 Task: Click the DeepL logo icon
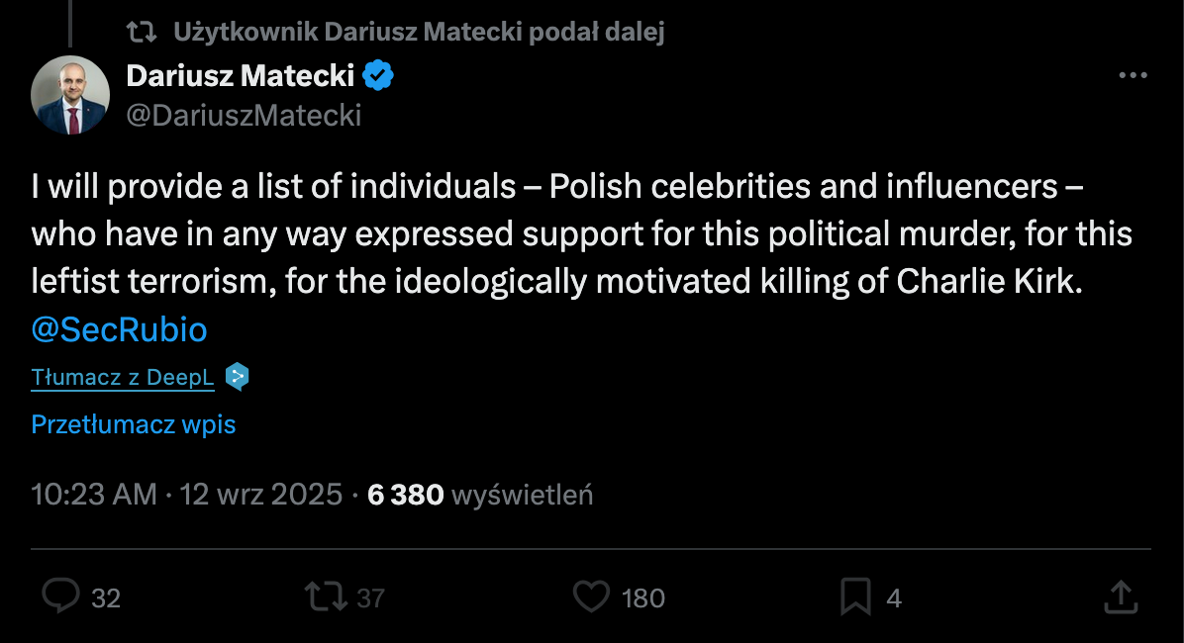(237, 377)
